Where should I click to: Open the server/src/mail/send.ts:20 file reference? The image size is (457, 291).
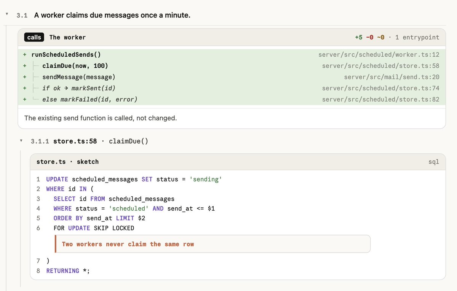pyautogui.click(x=391, y=77)
